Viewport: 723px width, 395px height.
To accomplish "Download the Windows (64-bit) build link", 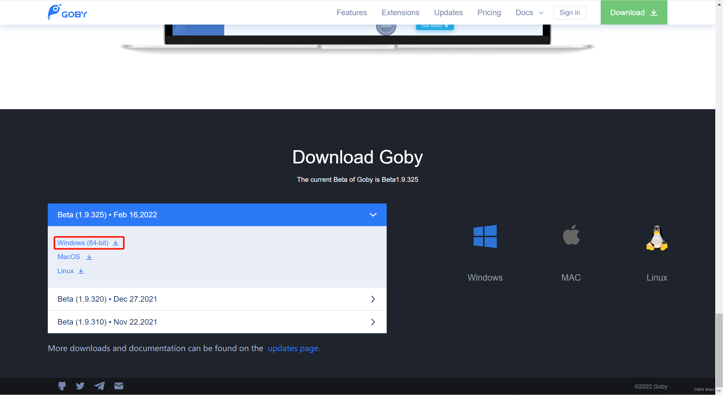I will coord(83,243).
